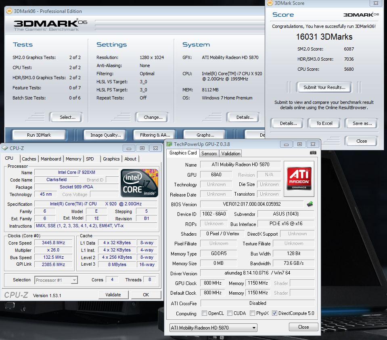Click the BIOS save chip icon in GPU-Z
Screen dimensions: 387x340
coord(310,204)
